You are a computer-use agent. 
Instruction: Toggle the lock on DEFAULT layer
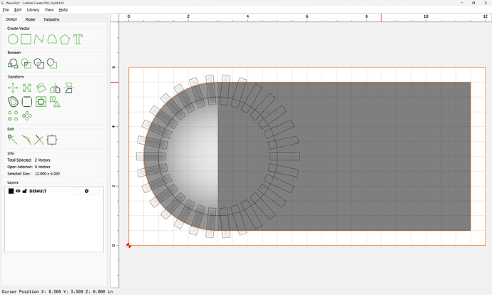click(25, 191)
